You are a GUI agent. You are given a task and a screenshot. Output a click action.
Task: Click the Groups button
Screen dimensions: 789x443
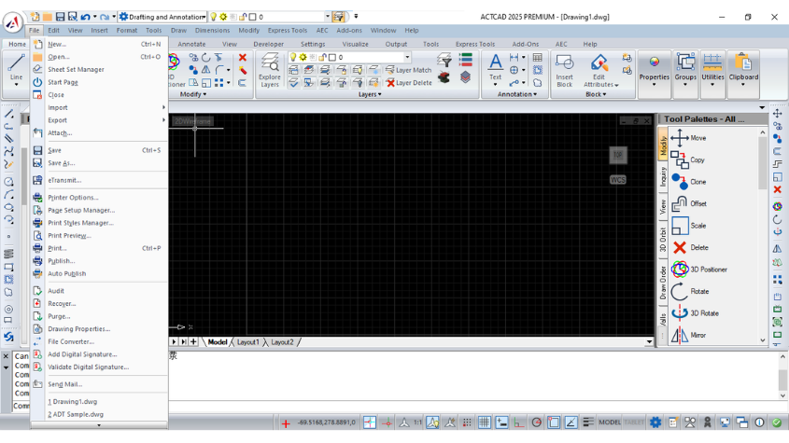pyautogui.click(x=685, y=70)
